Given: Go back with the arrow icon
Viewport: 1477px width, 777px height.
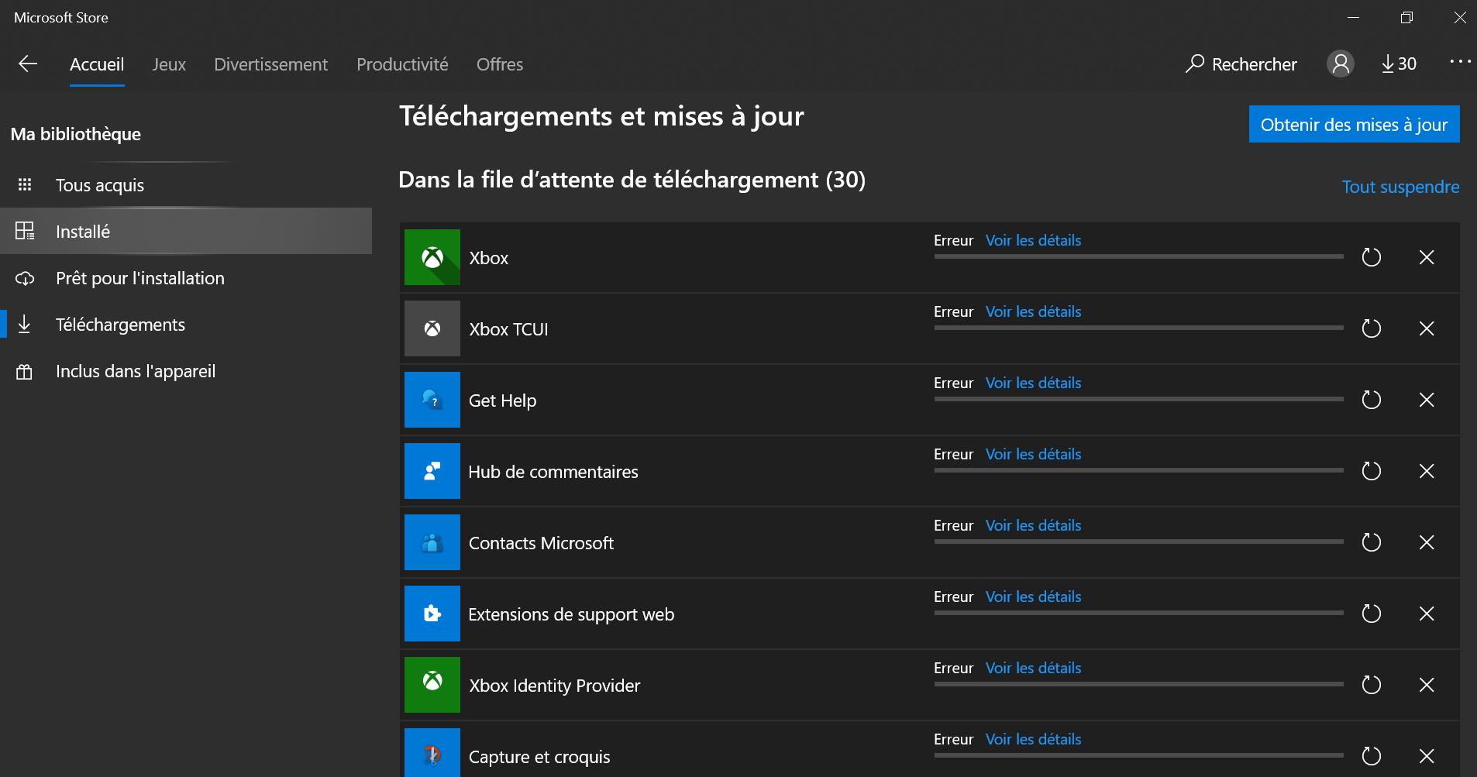Looking at the screenshot, I should pos(28,64).
